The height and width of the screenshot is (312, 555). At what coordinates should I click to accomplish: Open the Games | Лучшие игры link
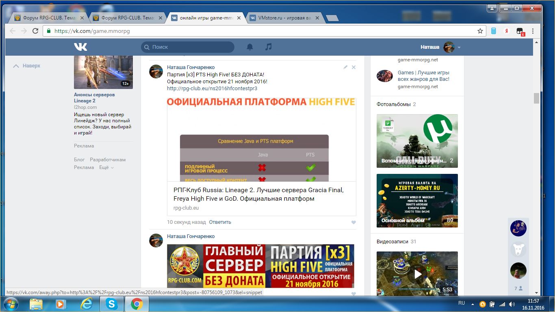(423, 76)
